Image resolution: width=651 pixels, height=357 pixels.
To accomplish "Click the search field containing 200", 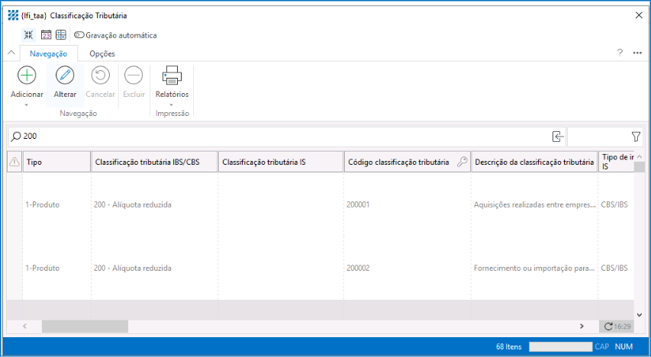I will point(282,137).
